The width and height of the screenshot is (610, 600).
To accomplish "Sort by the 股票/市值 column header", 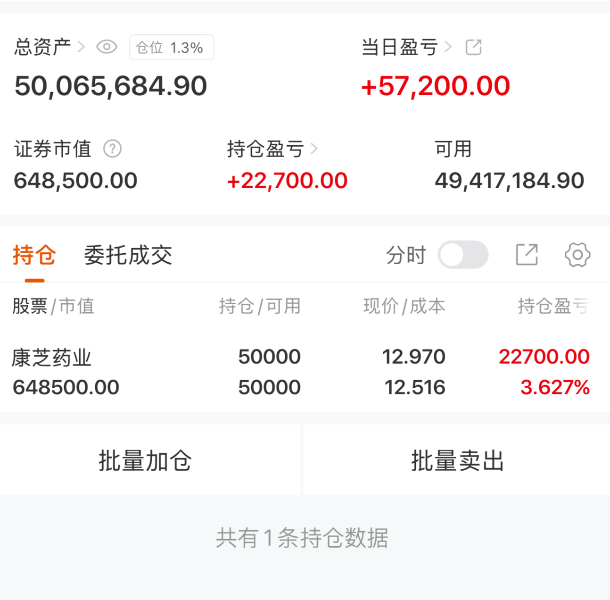I will pos(53,306).
